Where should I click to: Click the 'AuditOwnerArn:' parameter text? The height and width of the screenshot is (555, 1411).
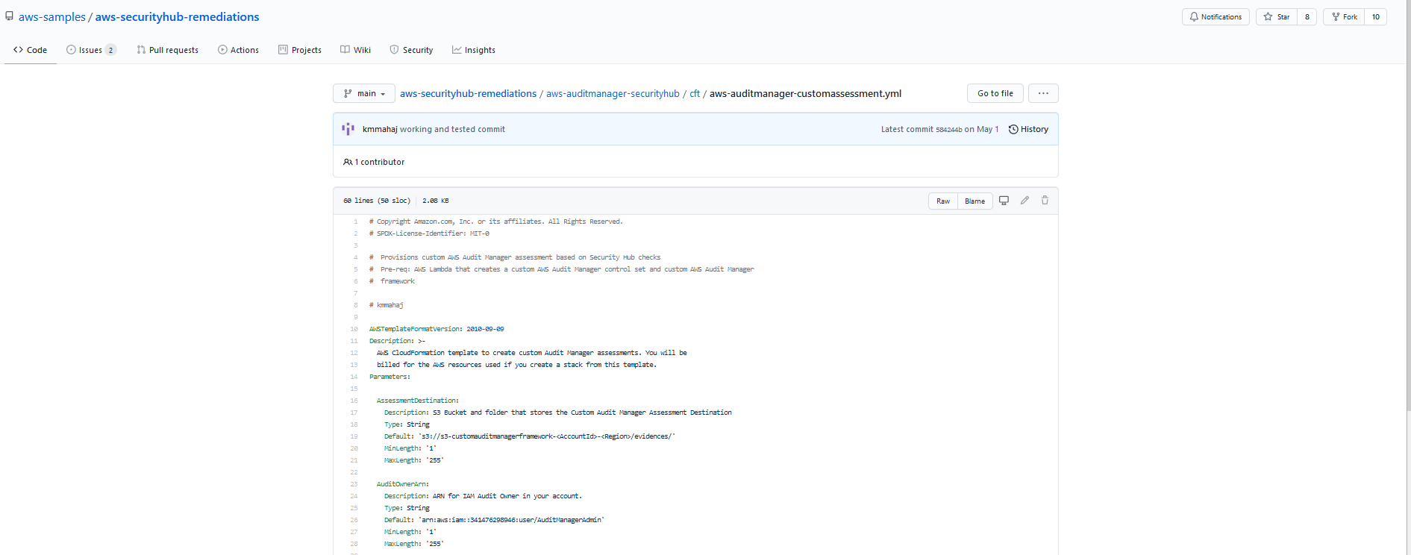(403, 484)
